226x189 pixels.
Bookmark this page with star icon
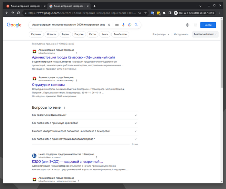point(146,13)
